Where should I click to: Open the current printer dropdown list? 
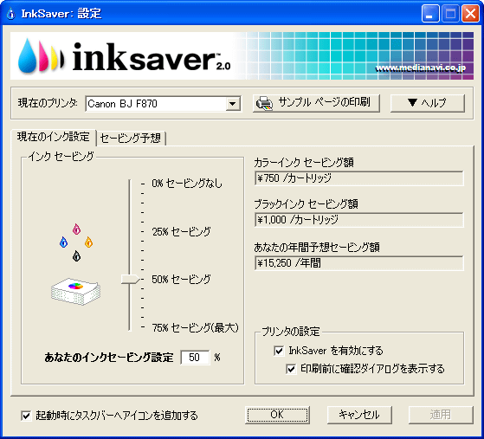point(233,104)
